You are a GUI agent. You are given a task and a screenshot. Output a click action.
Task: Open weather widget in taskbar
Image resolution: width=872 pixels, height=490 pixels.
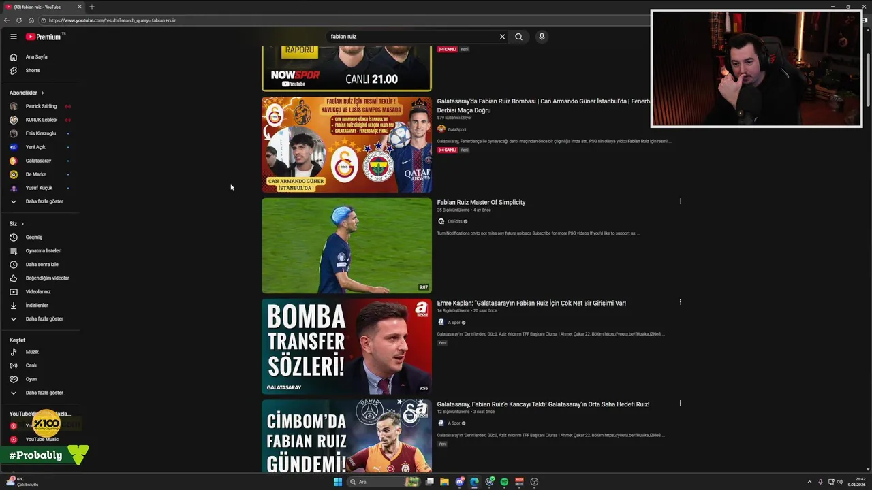[22, 482]
